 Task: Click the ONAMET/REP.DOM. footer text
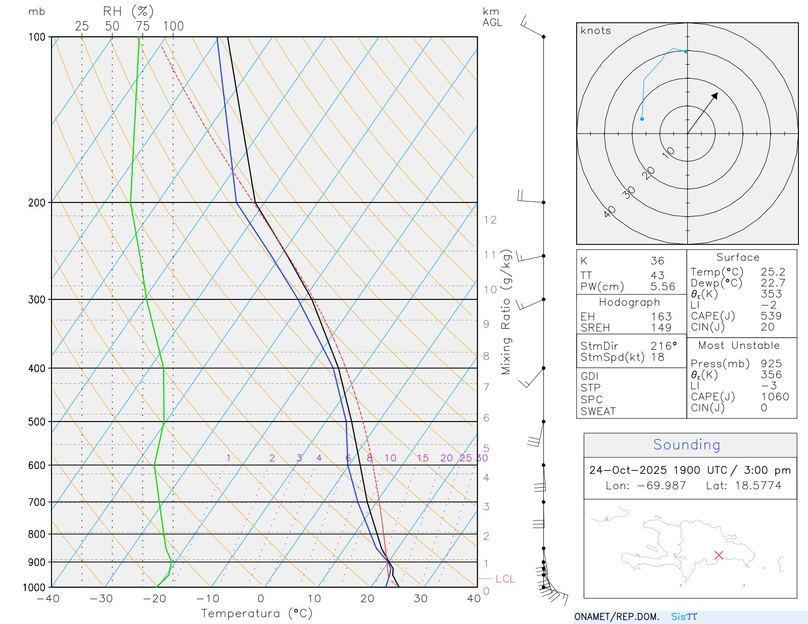(617, 617)
